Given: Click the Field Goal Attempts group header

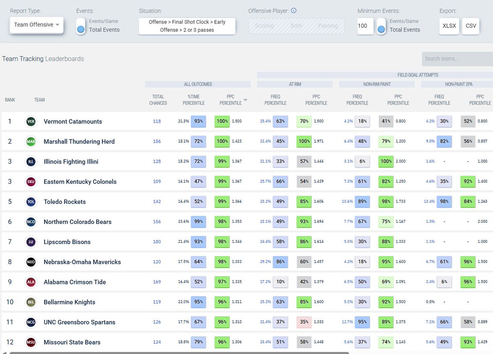Looking at the screenshot, I should (375, 75).
